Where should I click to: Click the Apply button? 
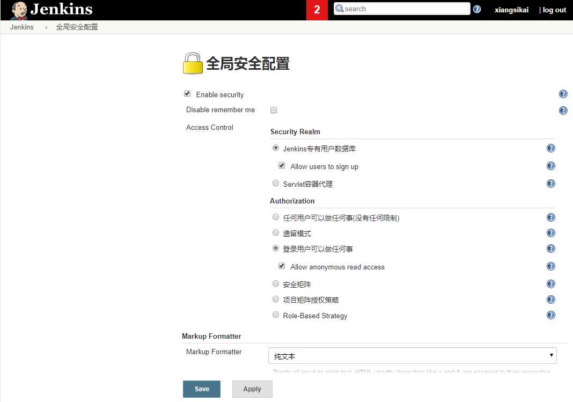[252, 389]
